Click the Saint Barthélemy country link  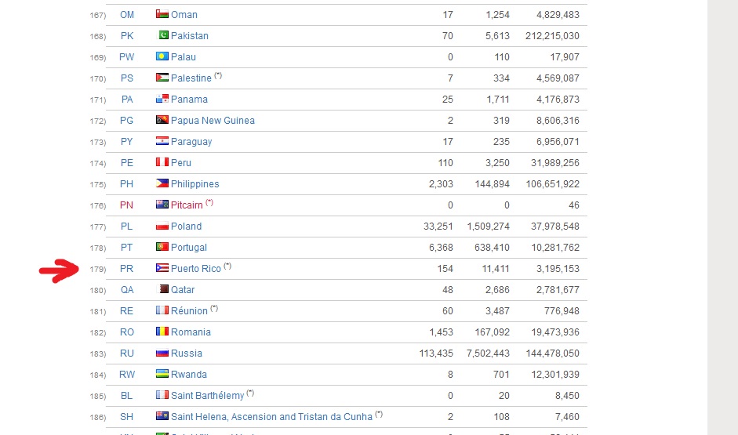[x=207, y=396]
